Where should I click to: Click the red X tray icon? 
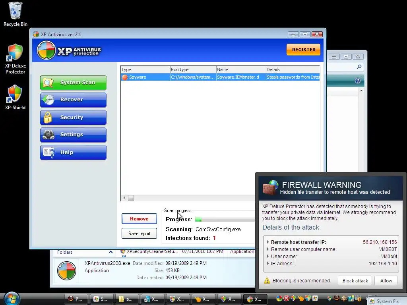point(286,298)
